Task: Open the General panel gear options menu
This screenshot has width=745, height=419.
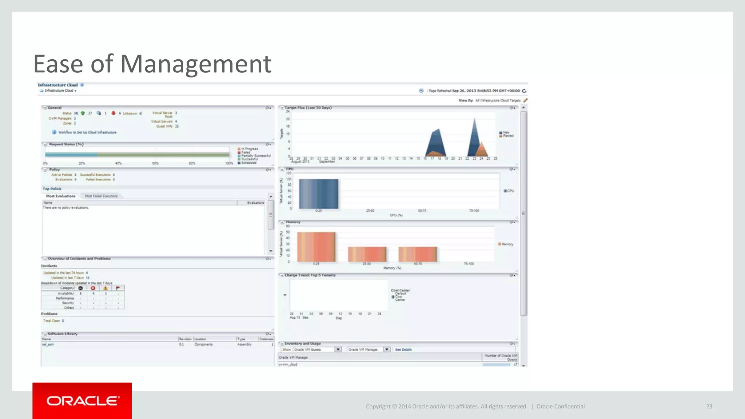Action: (x=268, y=108)
